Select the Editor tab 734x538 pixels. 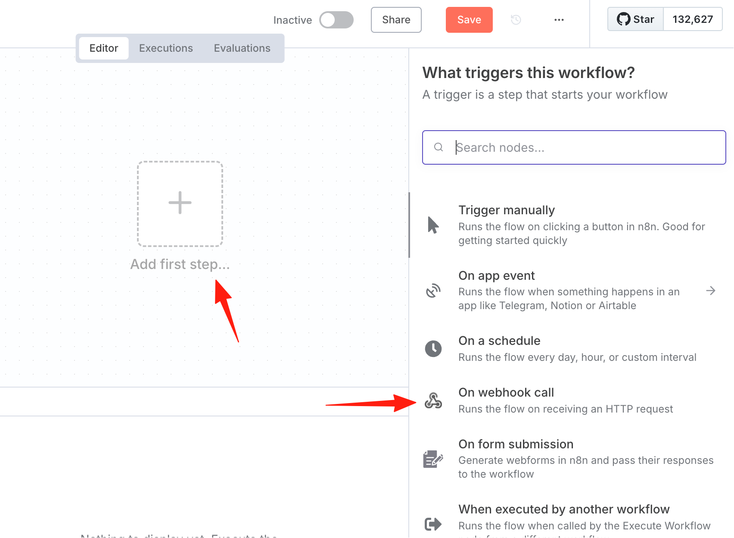coord(104,48)
